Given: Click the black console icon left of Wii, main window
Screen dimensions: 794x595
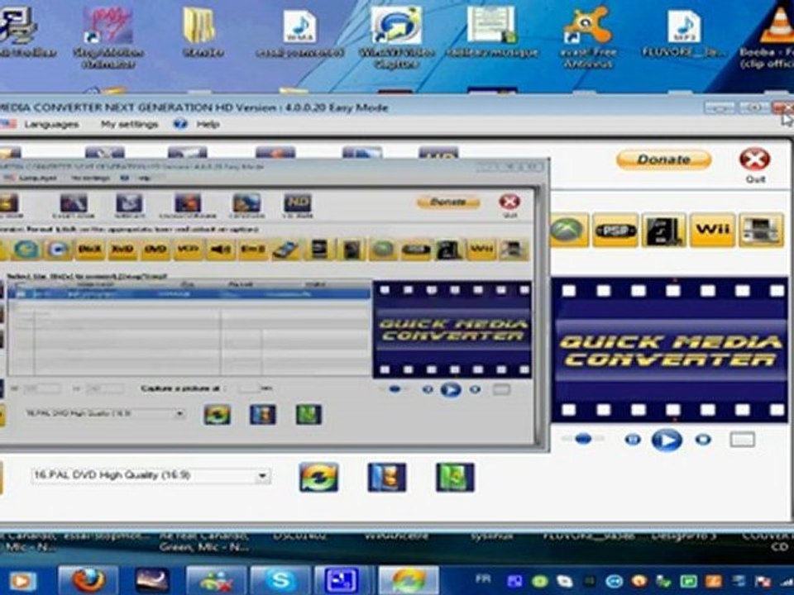Looking at the screenshot, I should pos(664,231).
